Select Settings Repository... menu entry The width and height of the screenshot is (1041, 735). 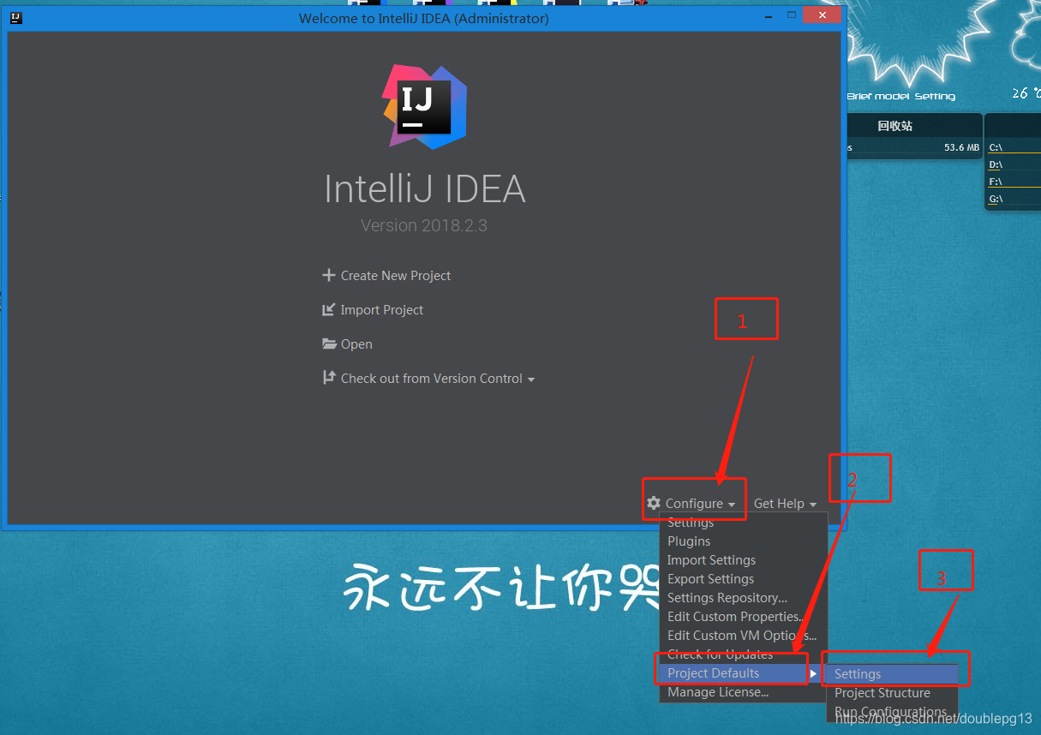tap(744, 598)
